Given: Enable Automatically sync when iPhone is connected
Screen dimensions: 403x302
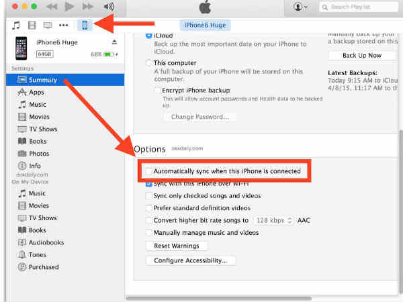Looking at the screenshot, I should click(x=148, y=172).
